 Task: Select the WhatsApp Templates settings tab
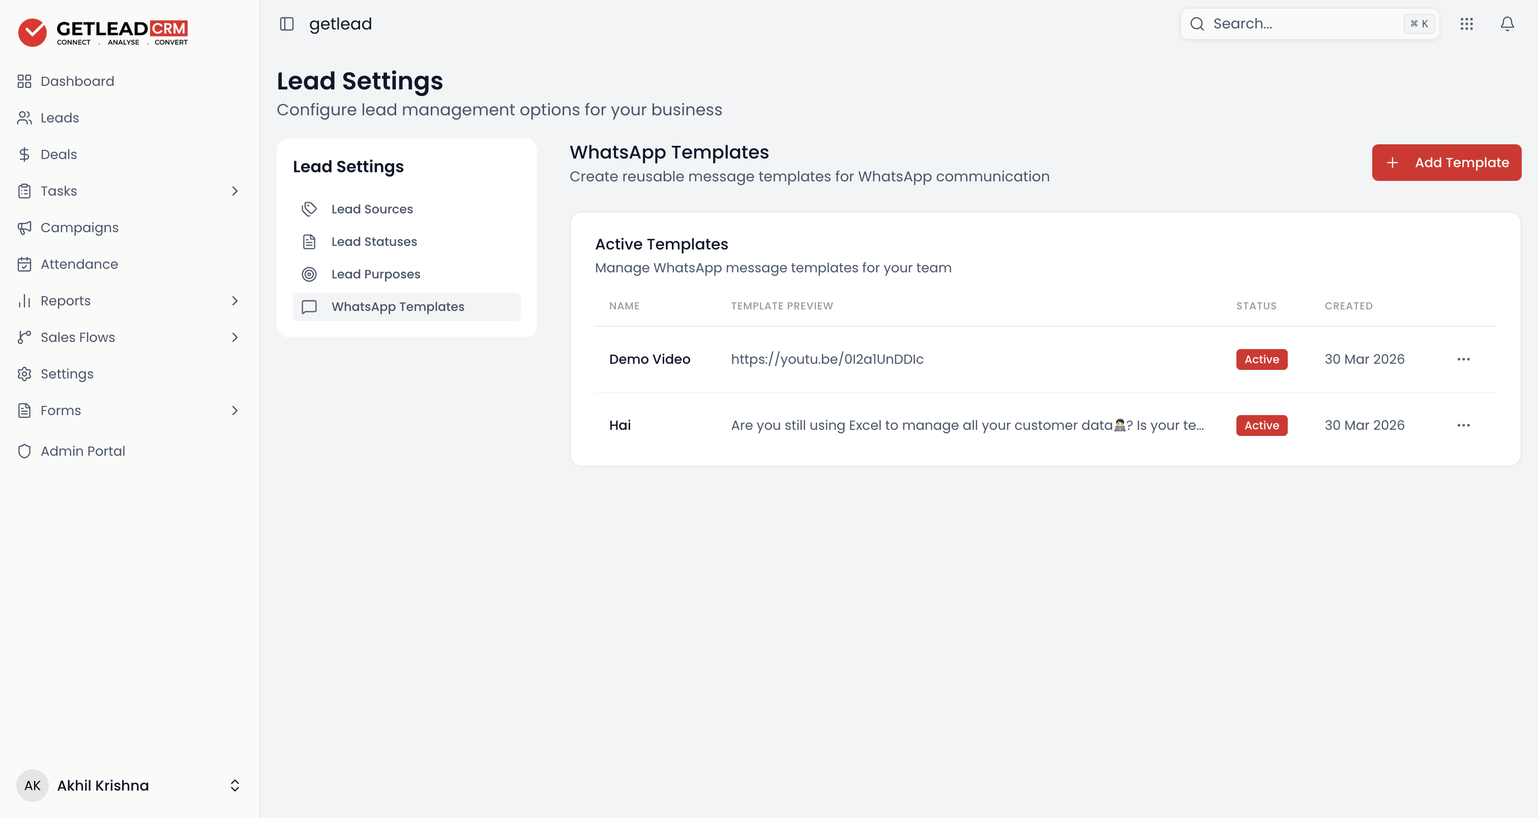coord(406,307)
